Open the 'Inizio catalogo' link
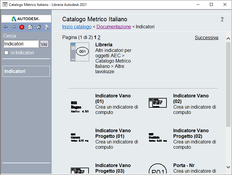This screenshot has height=175, width=232. pos(77,27)
